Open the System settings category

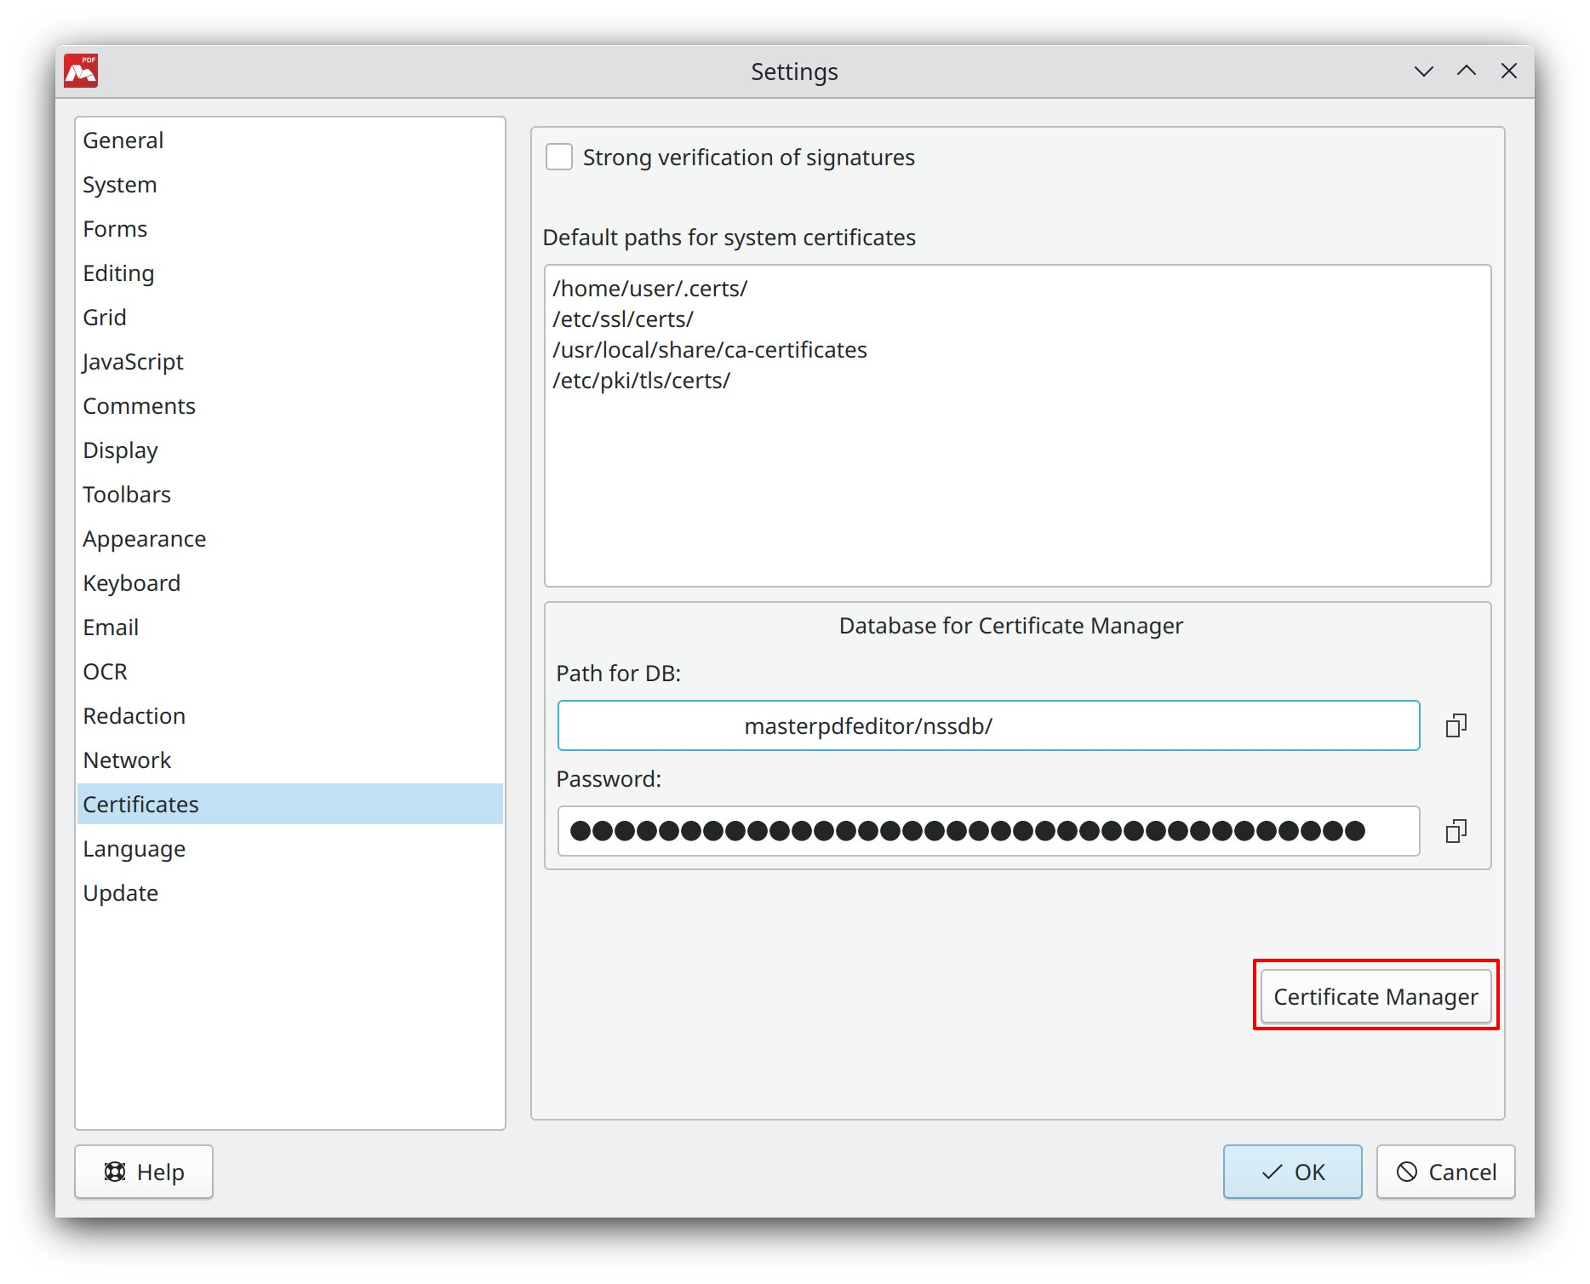tap(290, 185)
